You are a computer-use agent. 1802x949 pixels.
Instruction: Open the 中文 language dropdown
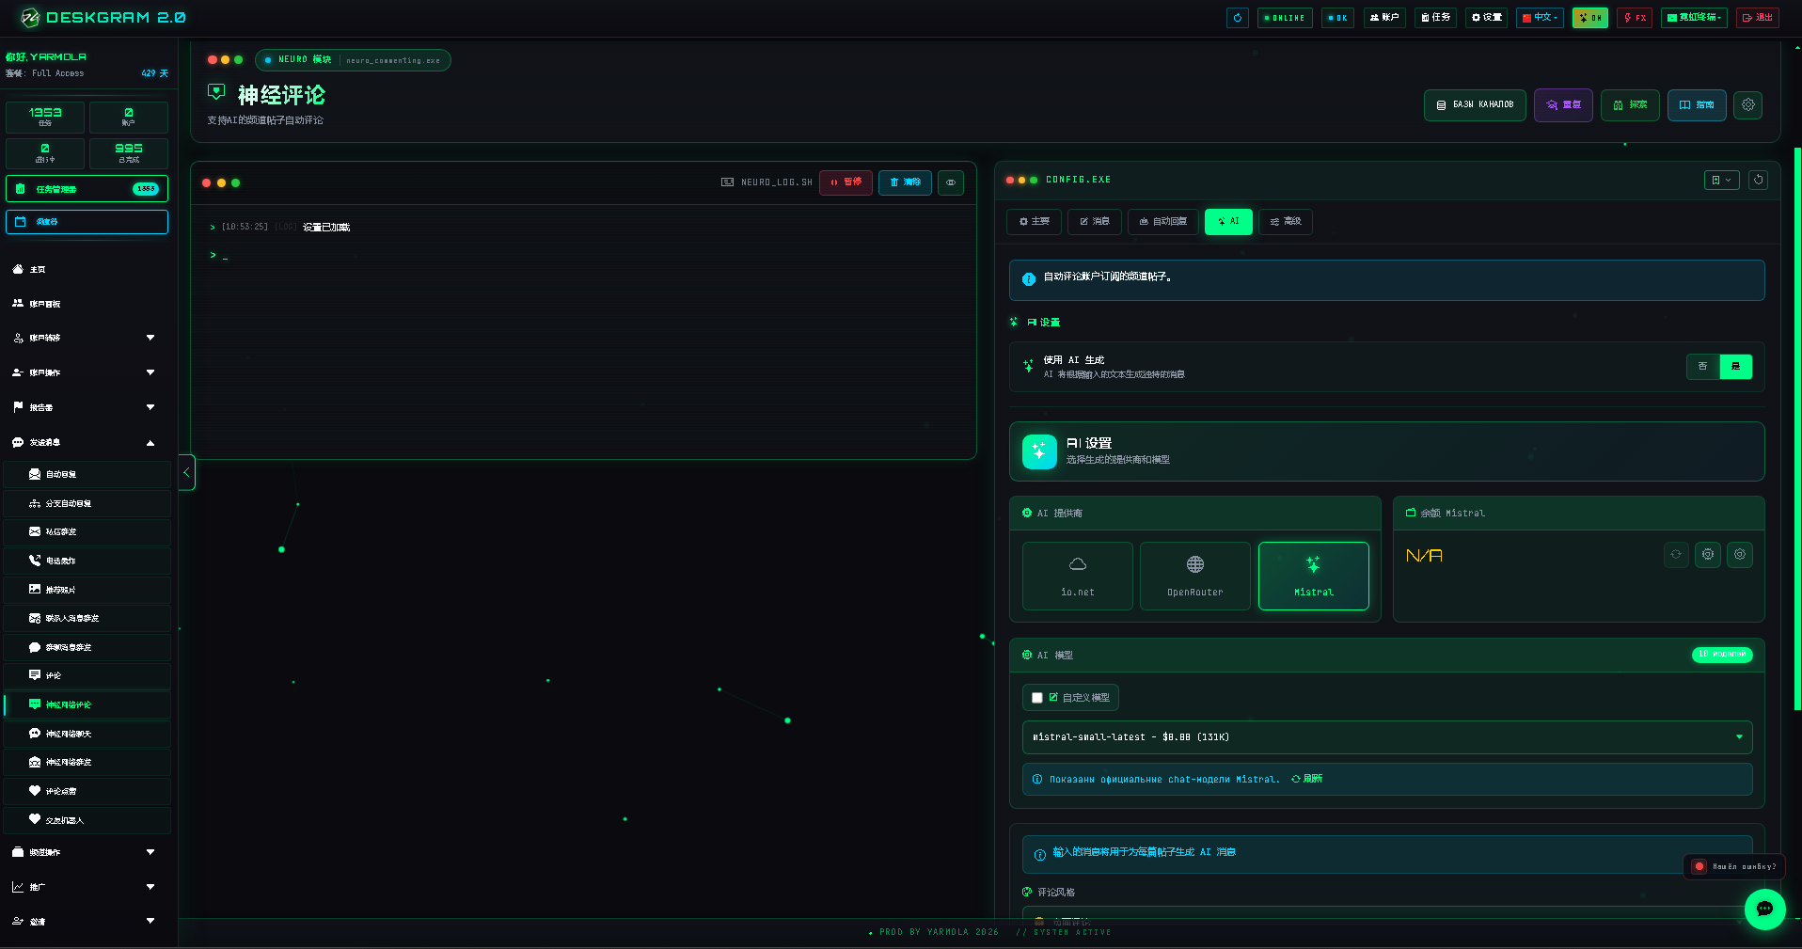pos(1540,18)
